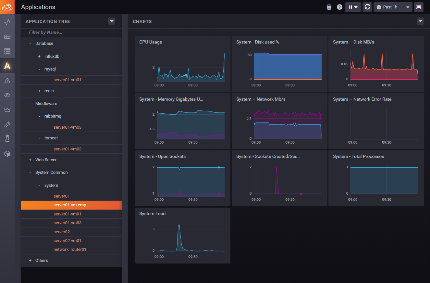This screenshot has height=283, width=430.
Task: Open the alerts warning triangle icon
Action: point(7,81)
